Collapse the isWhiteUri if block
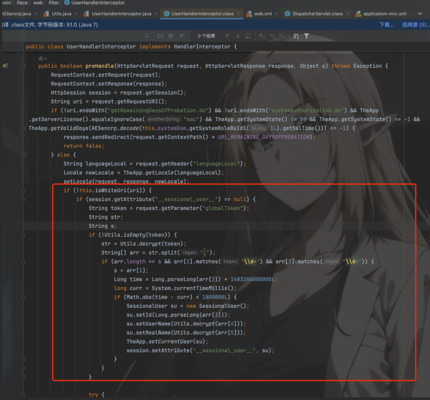Image resolution: width=430 pixels, height=400 pixels. [23, 190]
